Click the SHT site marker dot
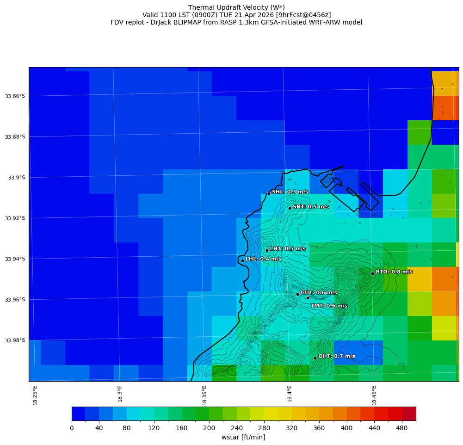463x445 pixels. pos(290,208)
